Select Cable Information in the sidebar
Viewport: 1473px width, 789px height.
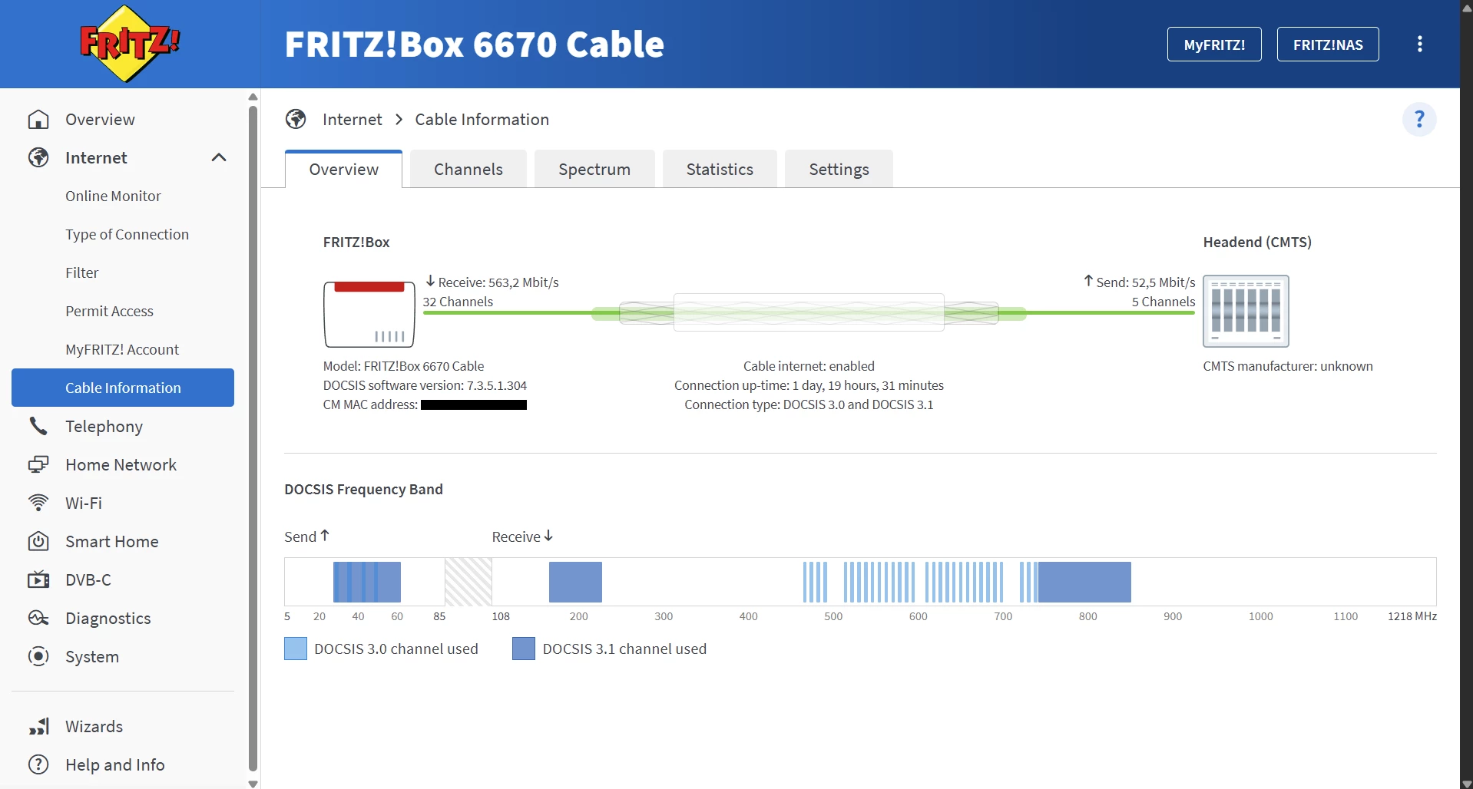(x=123, y=388)
